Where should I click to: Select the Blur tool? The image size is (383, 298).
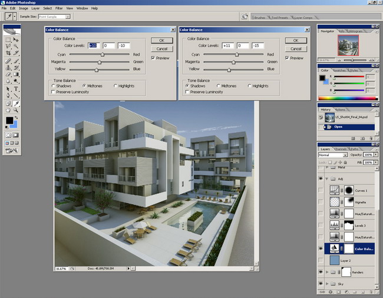[8, 81]
